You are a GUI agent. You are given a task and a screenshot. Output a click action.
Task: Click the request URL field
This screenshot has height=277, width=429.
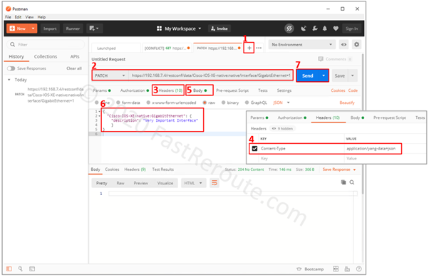(x=211, y=75)
